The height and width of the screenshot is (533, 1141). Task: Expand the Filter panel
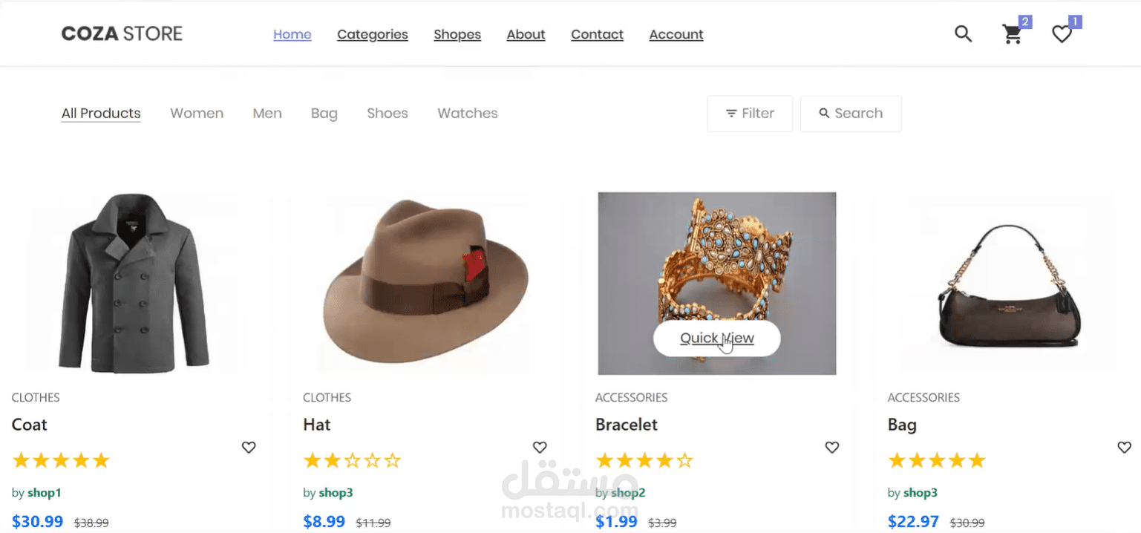coord(750,114)
